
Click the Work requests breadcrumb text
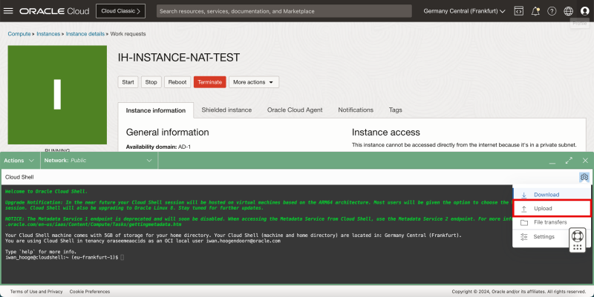(128, 33)
